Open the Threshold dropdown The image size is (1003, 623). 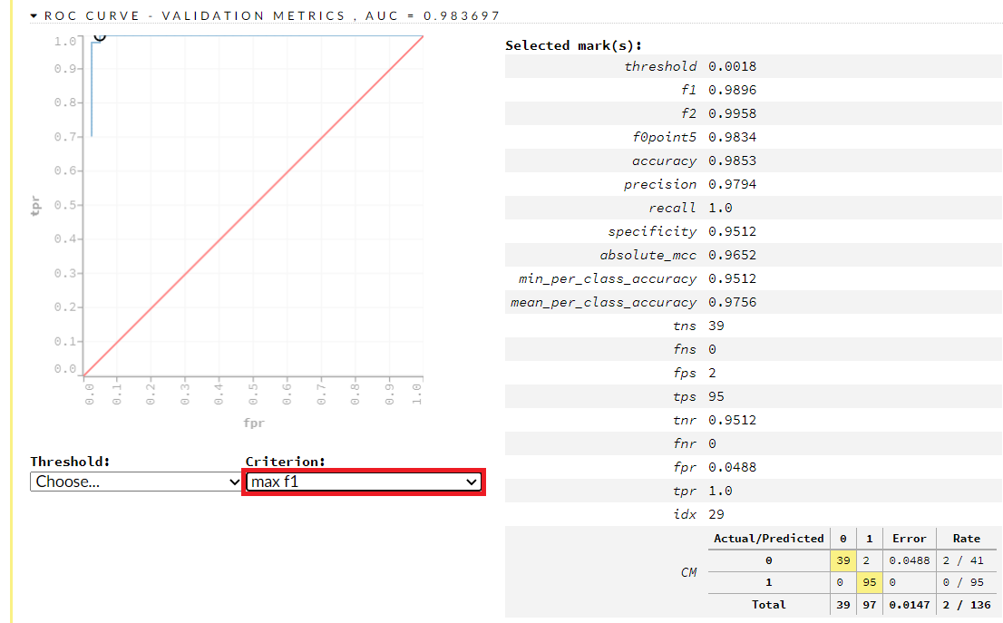click(x=136, y=482)
